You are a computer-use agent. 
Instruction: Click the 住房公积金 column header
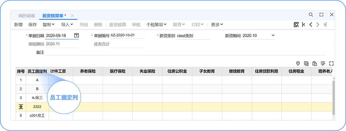click(177, 71)
